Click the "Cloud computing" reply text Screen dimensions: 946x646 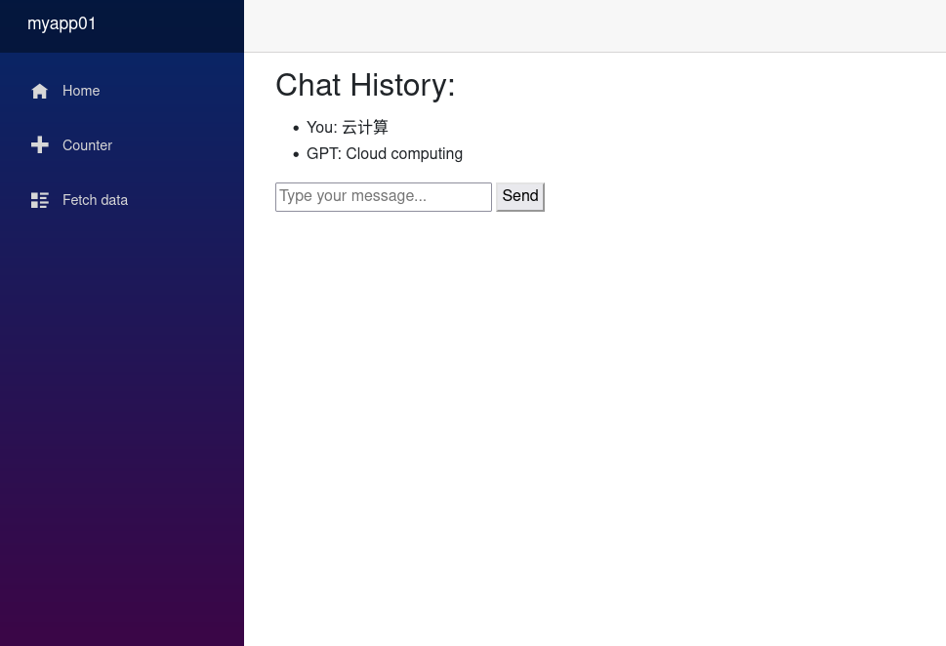pos(404,154)
